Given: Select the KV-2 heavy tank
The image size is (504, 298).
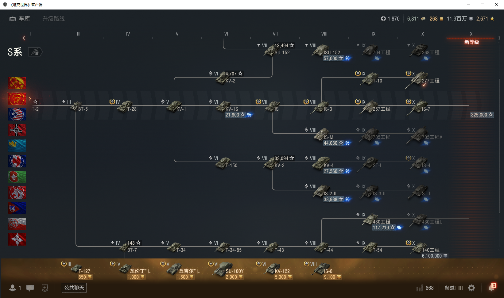Looking at the screenshot, I should 226,78.
